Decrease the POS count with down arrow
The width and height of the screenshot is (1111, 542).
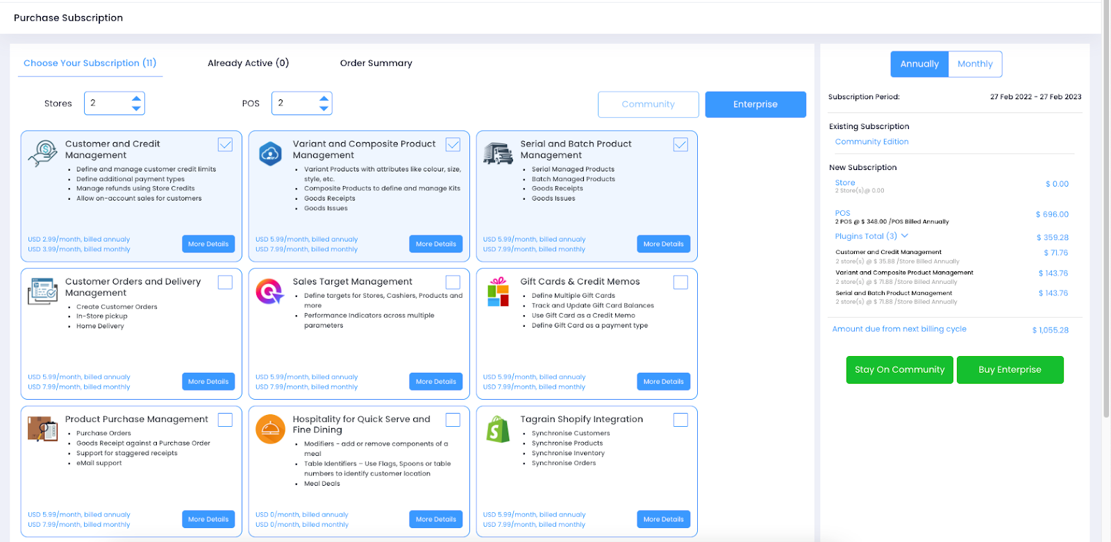pos(324,108)
